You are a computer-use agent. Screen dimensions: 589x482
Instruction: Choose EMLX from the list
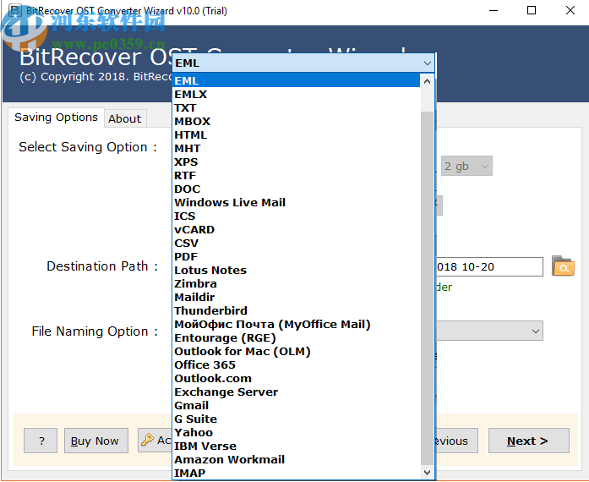(296, 94)
